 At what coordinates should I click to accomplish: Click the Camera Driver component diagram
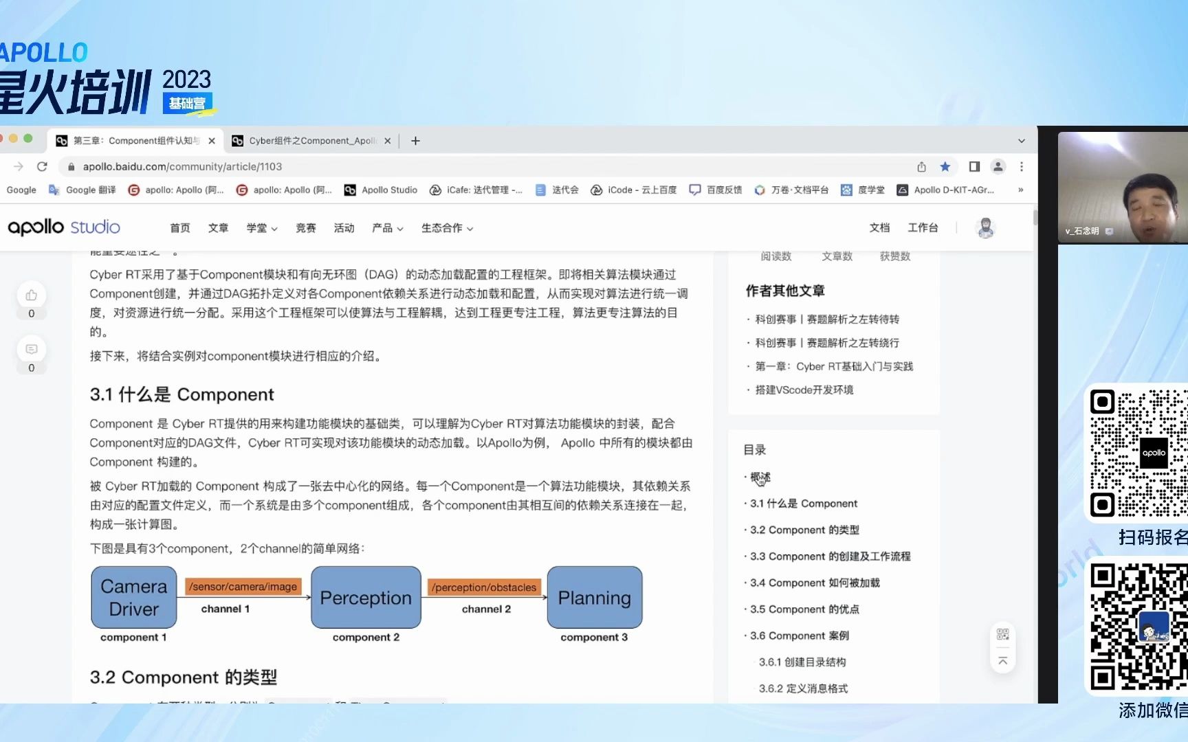pyautogui.click(x=134, y=597)
